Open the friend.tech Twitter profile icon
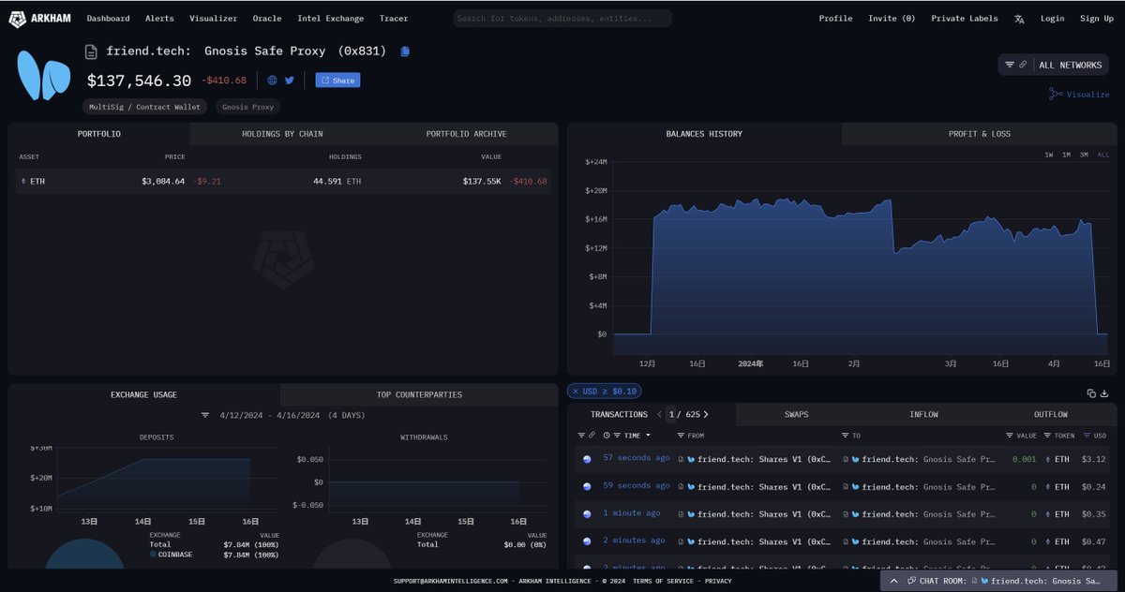1125x592 pixels. tap(290, 81)
